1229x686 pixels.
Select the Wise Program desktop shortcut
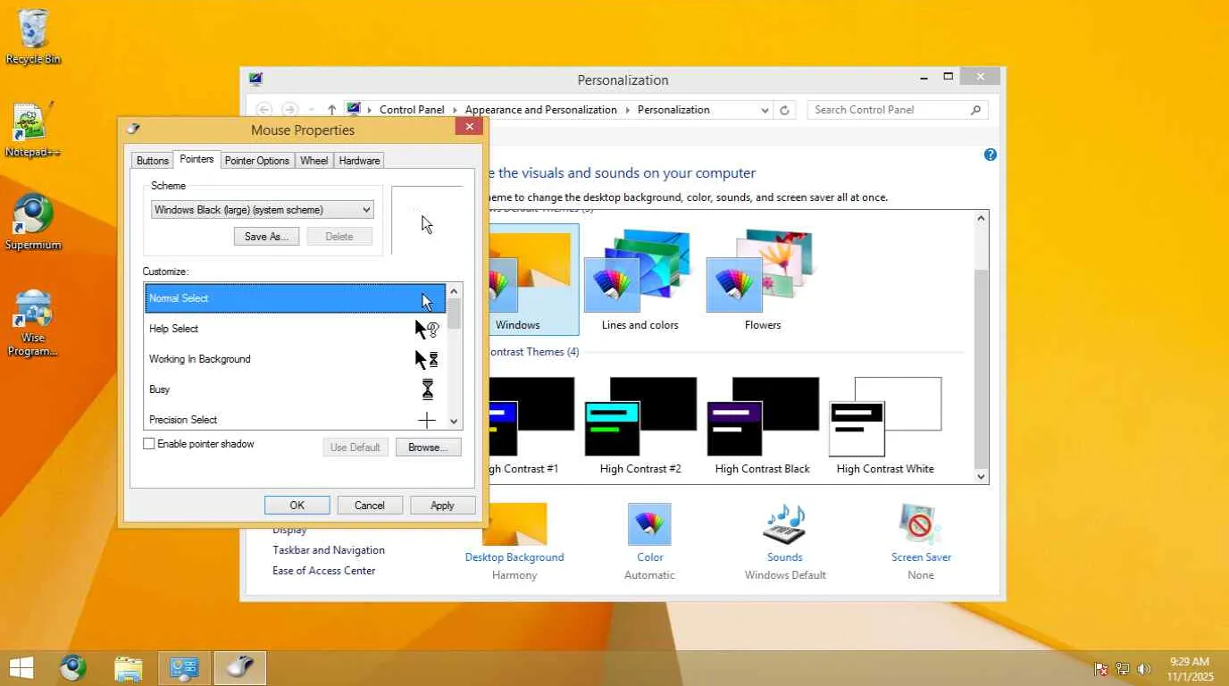coord(33,322)
